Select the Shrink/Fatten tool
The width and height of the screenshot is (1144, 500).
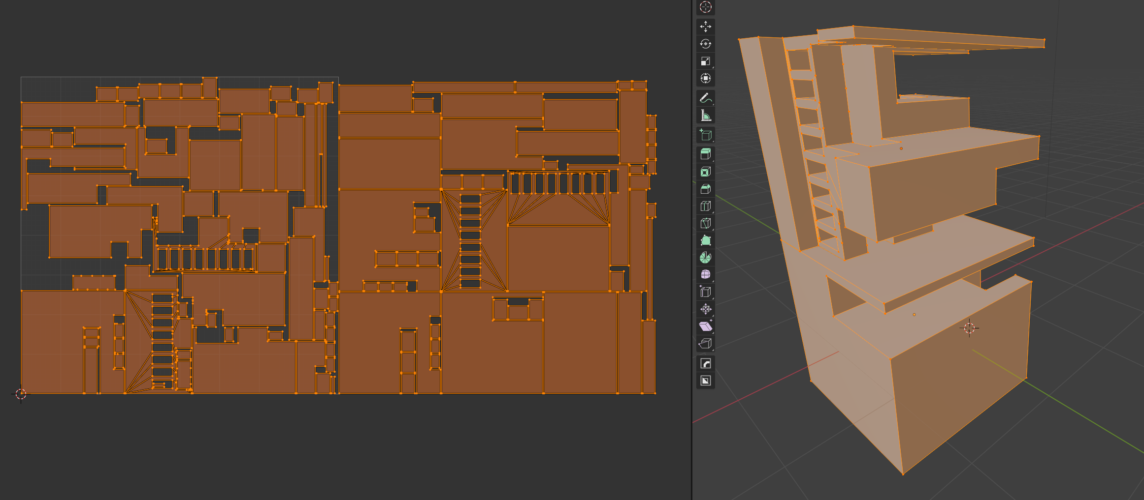coord(705,309)
